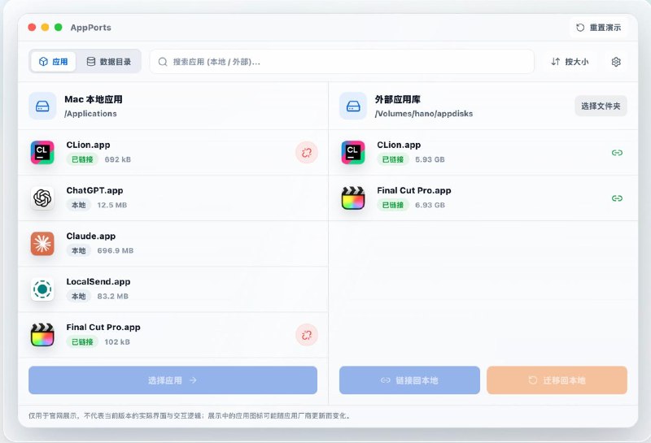Image resolution: width=651 pixels, height=443 pixels.
Task: Click the magnifier icon in search bar
Action: click(x=163, y=62)
